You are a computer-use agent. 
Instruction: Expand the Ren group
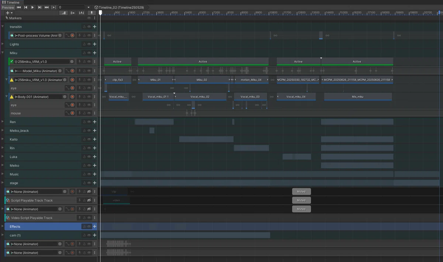tap(3, 122)
